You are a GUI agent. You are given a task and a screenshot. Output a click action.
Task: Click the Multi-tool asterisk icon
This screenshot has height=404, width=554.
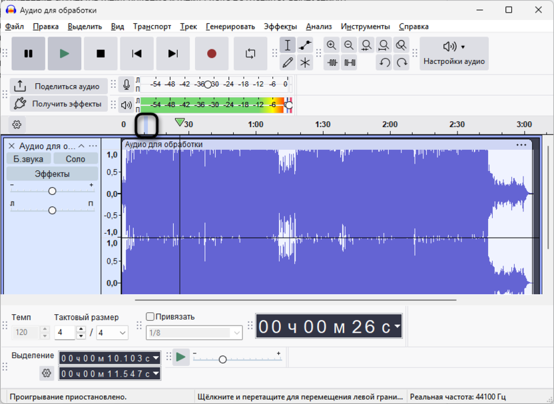[305, 63]
